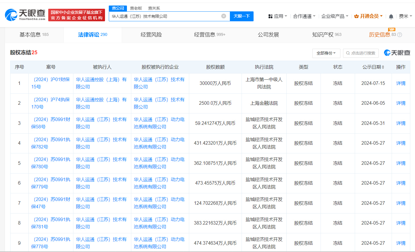Switch to the 法律诉讼 tab
Screen dimensions: 415x252
(93, 35)
